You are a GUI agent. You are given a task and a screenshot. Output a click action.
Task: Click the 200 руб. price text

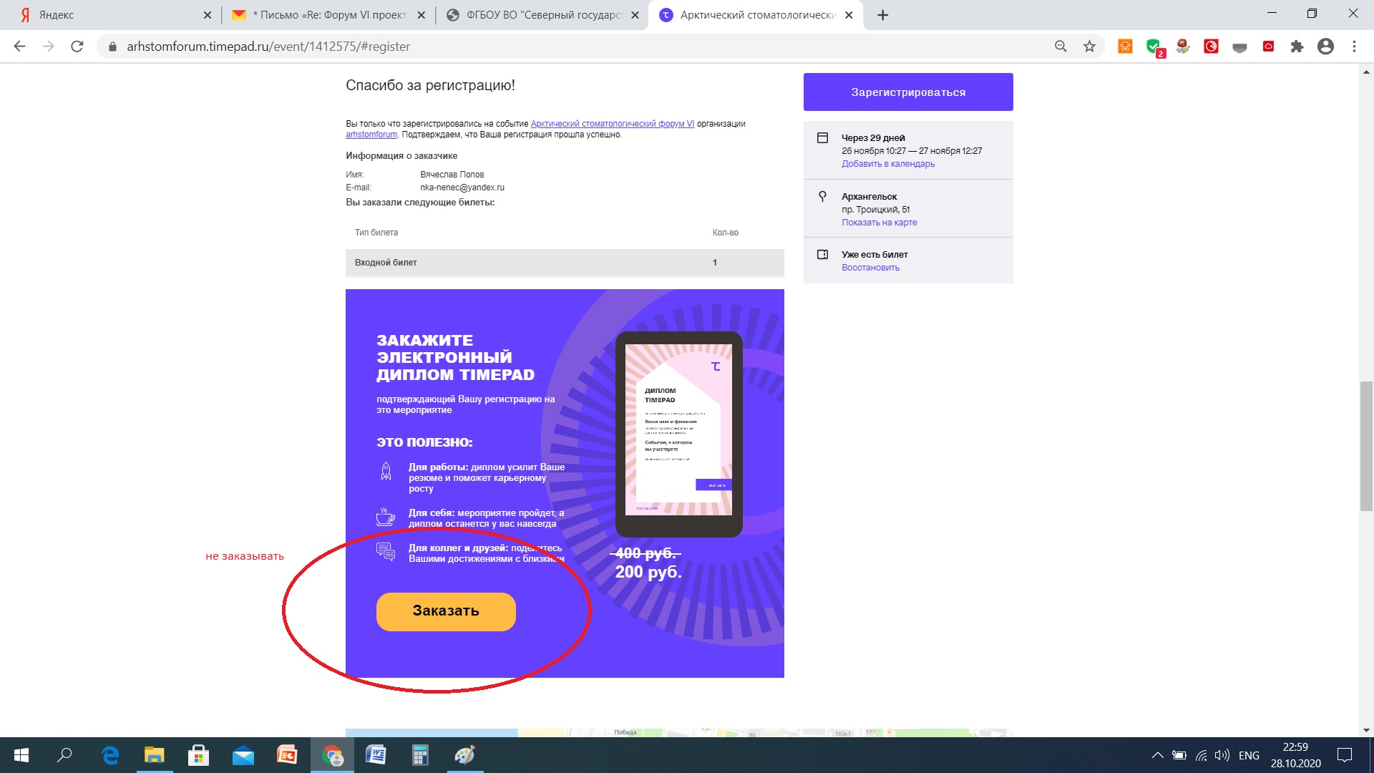click(648, 572)
